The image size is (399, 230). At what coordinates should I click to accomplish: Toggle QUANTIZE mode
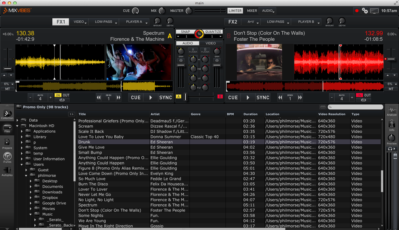click(x=213, y=32)
